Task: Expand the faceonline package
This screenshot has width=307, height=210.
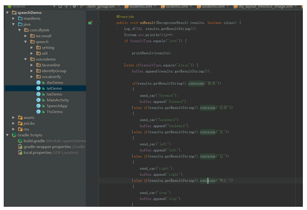Action: 32,65
